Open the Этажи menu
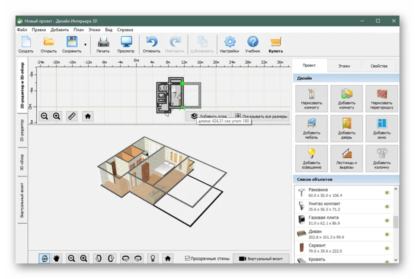Image resolution: width=415 pixels, height=279 pixels. (94, 30)
